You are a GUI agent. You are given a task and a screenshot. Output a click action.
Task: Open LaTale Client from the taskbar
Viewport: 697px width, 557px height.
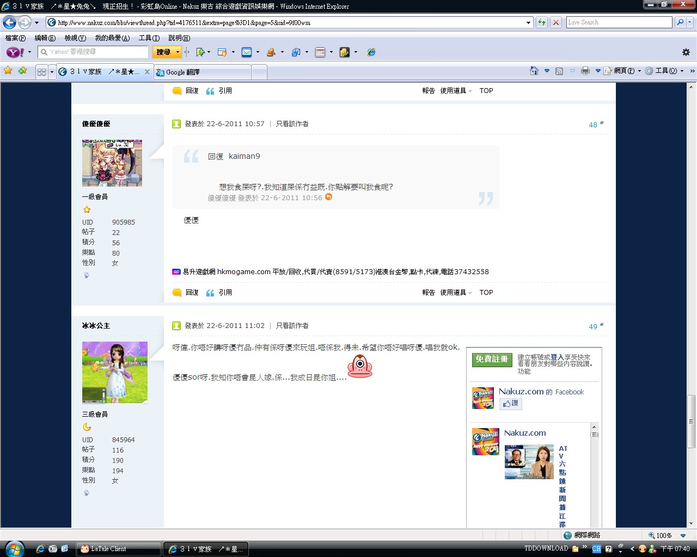pyautogui.click(x=118, y=549)
